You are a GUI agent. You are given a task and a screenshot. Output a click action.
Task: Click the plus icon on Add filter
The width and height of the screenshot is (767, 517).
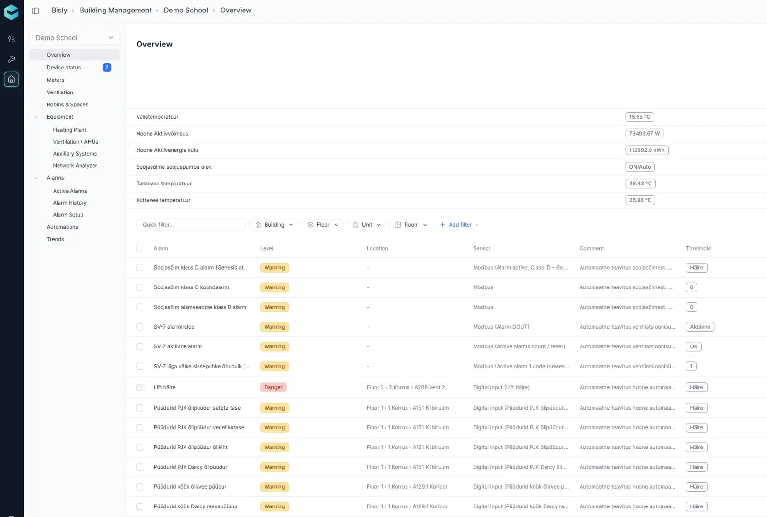442,225
